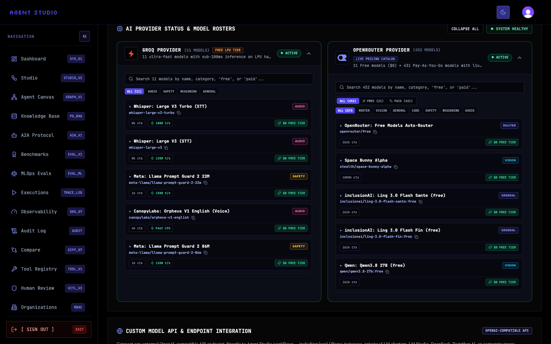Click the MLOps Evals scale icon
This screenshot has height=344, width=551.
pos(14,174)
